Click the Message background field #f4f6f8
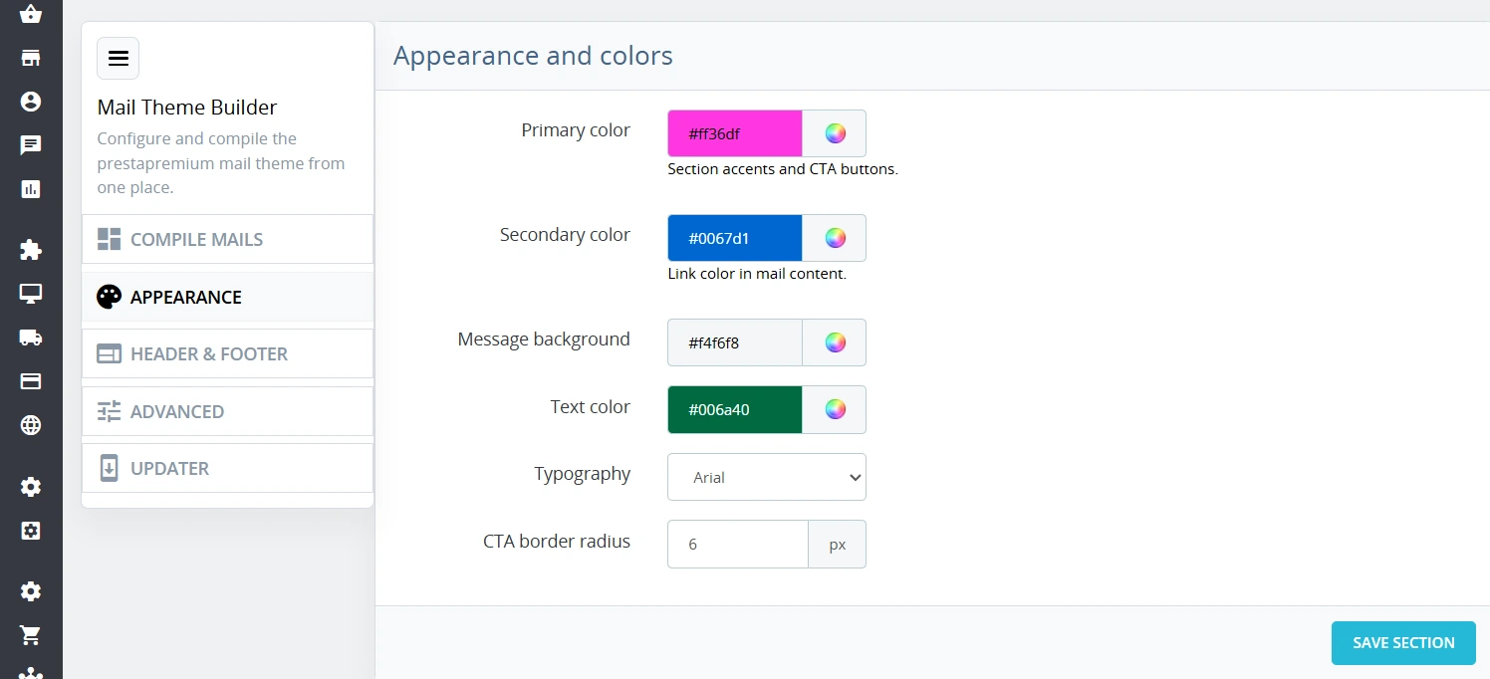1490x679 pixels. click(735, 342)
